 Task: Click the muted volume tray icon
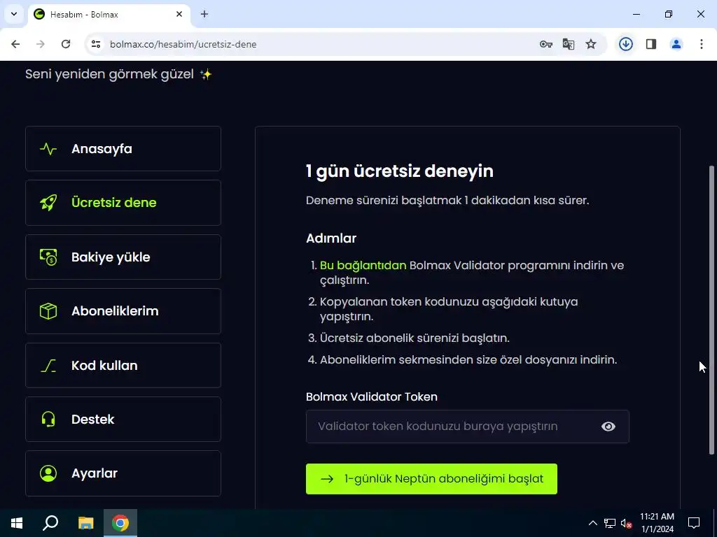point(627,523)
